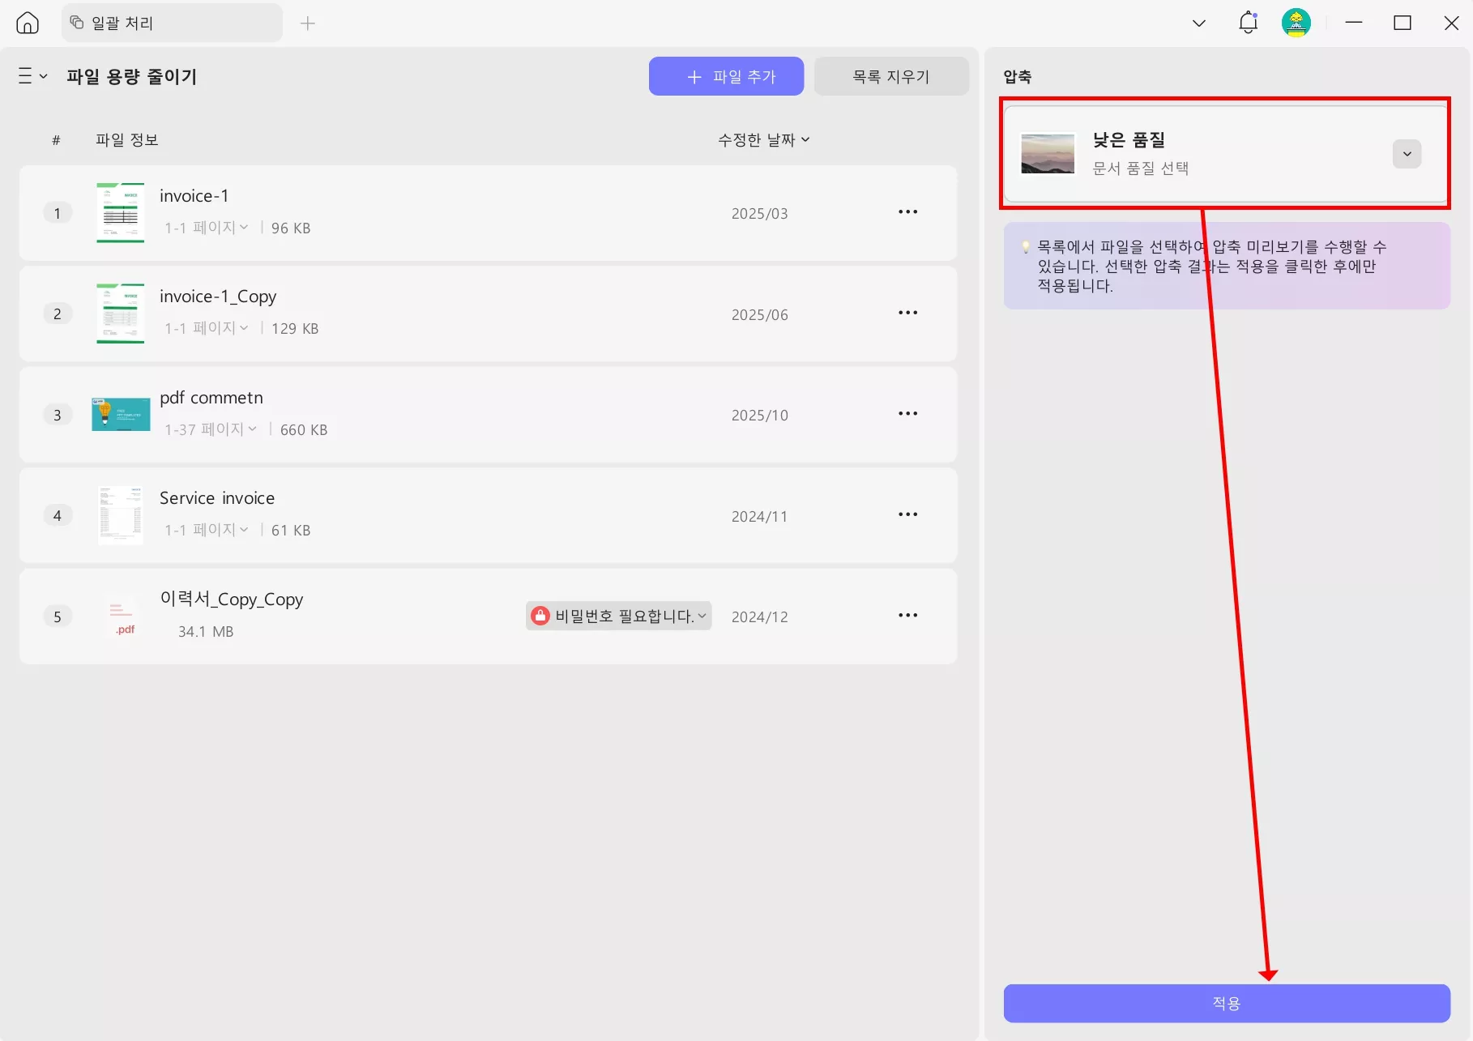This screenshot has width=1473, height=1041.
Task: Expand 1-37 페이지 range for pdf commetn
Action: (x=211, y=429)
